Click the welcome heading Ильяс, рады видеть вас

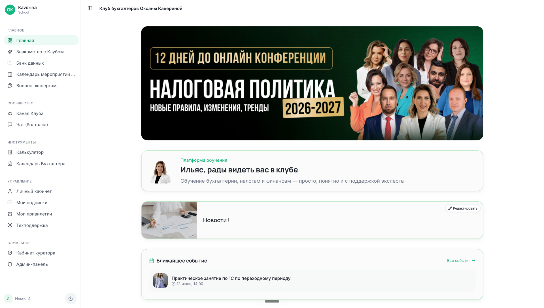tap(239, 170)
